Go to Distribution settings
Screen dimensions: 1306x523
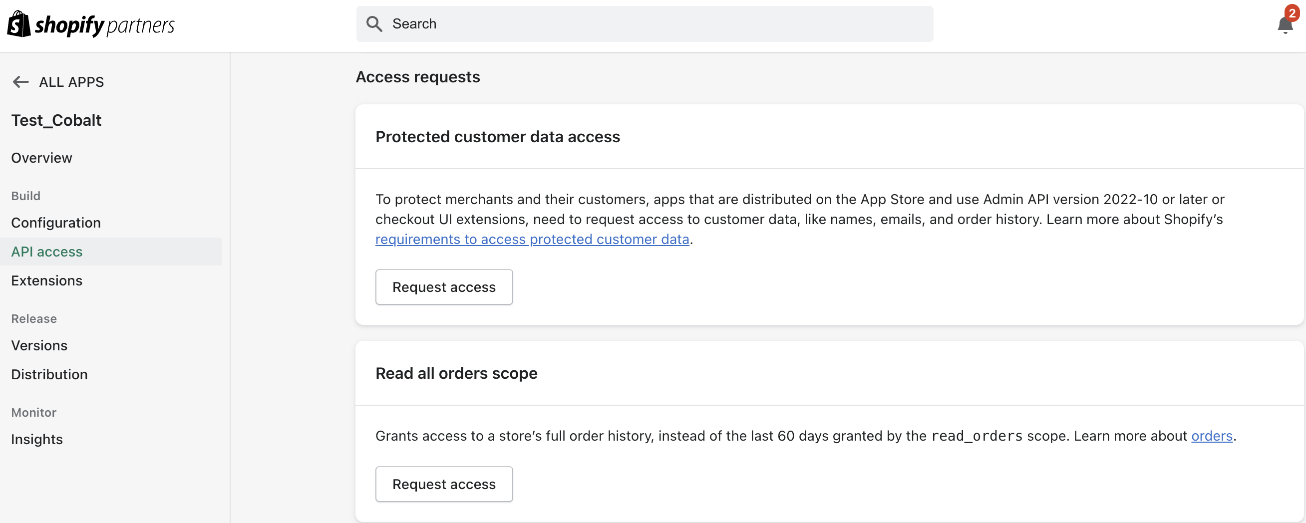click(49, 374)
